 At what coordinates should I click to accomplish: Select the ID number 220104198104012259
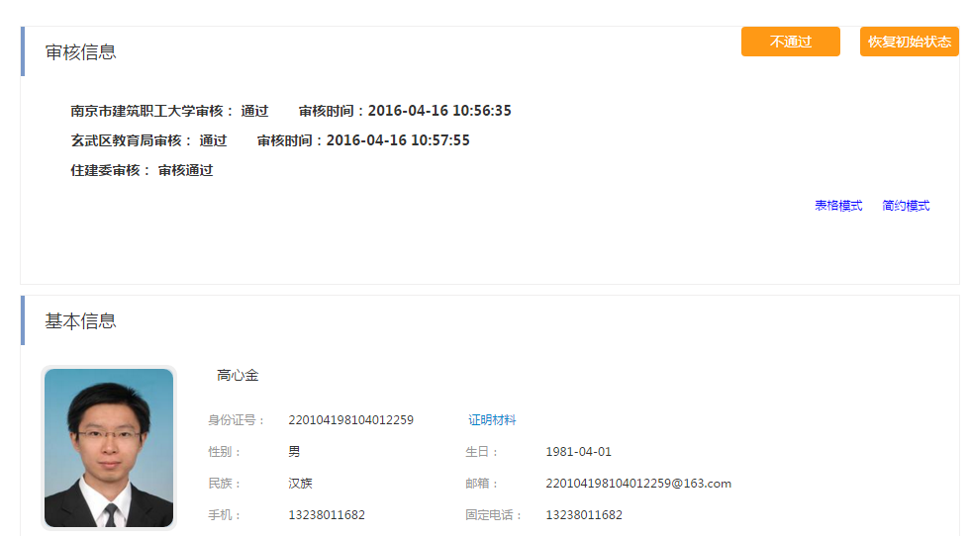(x=350, y=420)
